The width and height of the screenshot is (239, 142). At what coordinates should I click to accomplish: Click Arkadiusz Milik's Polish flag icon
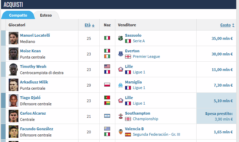[x=107, y=85]
